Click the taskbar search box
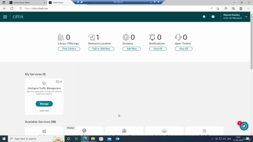The height and width of the screenshot is (142, 253). [x=36, y=138]
